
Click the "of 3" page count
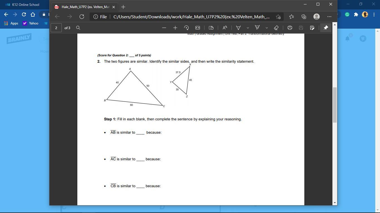(x=67, y=28)
